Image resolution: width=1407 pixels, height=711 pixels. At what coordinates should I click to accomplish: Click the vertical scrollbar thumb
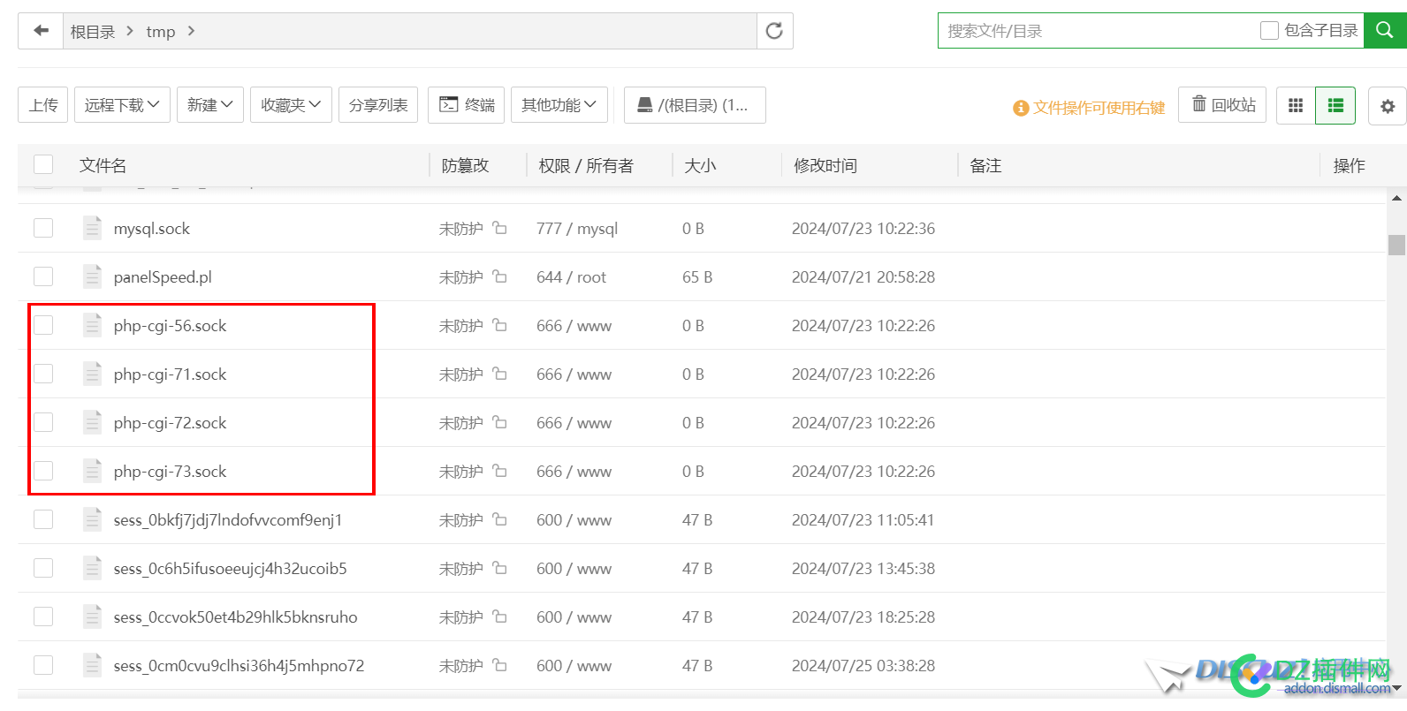tap(1396, 245)
